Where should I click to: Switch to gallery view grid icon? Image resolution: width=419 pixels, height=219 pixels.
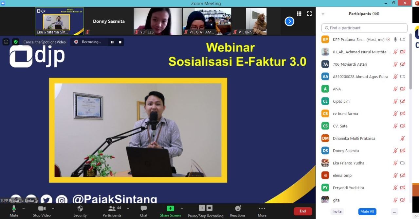(x=299, y=13)
